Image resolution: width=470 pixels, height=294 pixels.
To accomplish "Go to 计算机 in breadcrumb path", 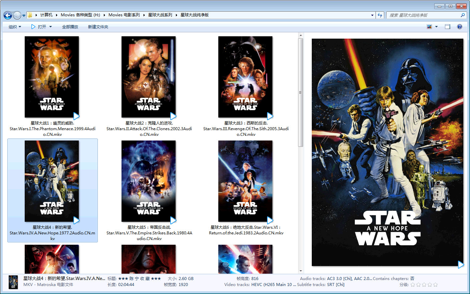I will point(46,15).
